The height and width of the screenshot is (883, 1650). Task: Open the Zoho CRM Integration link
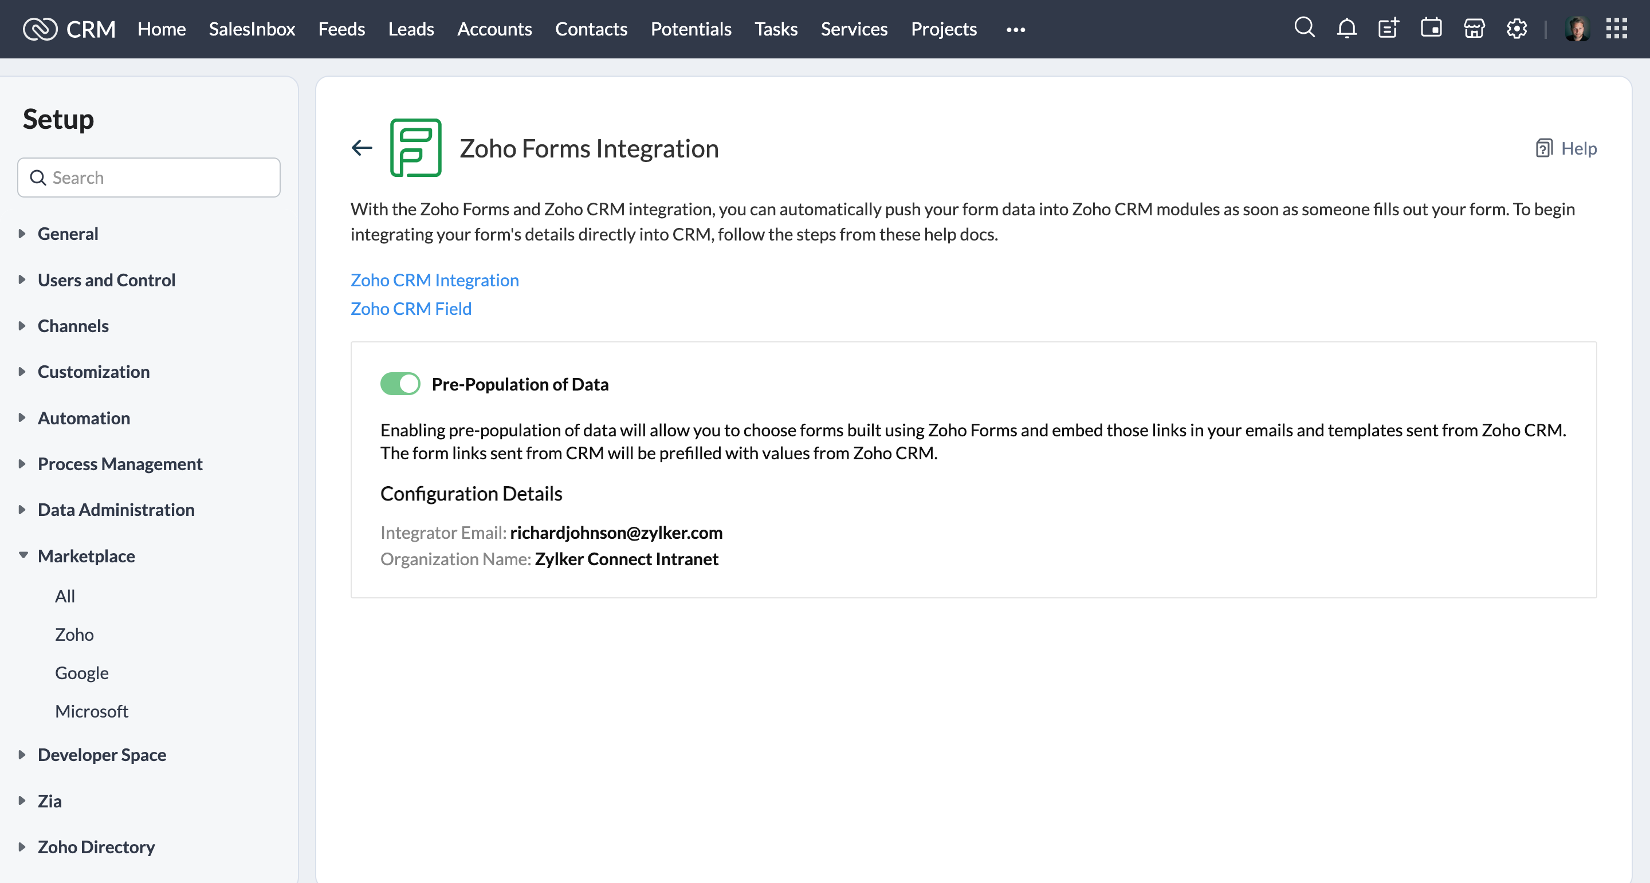coord(434,280)
